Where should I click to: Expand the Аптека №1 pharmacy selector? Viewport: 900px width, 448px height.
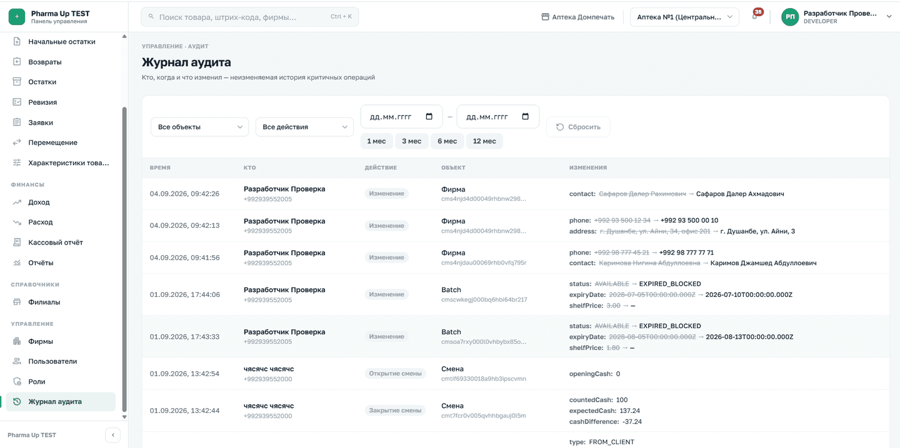point(684,17)
